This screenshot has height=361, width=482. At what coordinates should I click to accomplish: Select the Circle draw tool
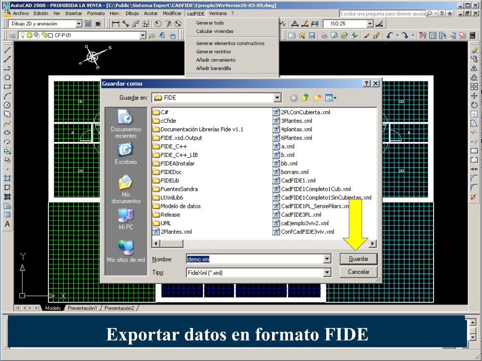[x=7, y=105]
